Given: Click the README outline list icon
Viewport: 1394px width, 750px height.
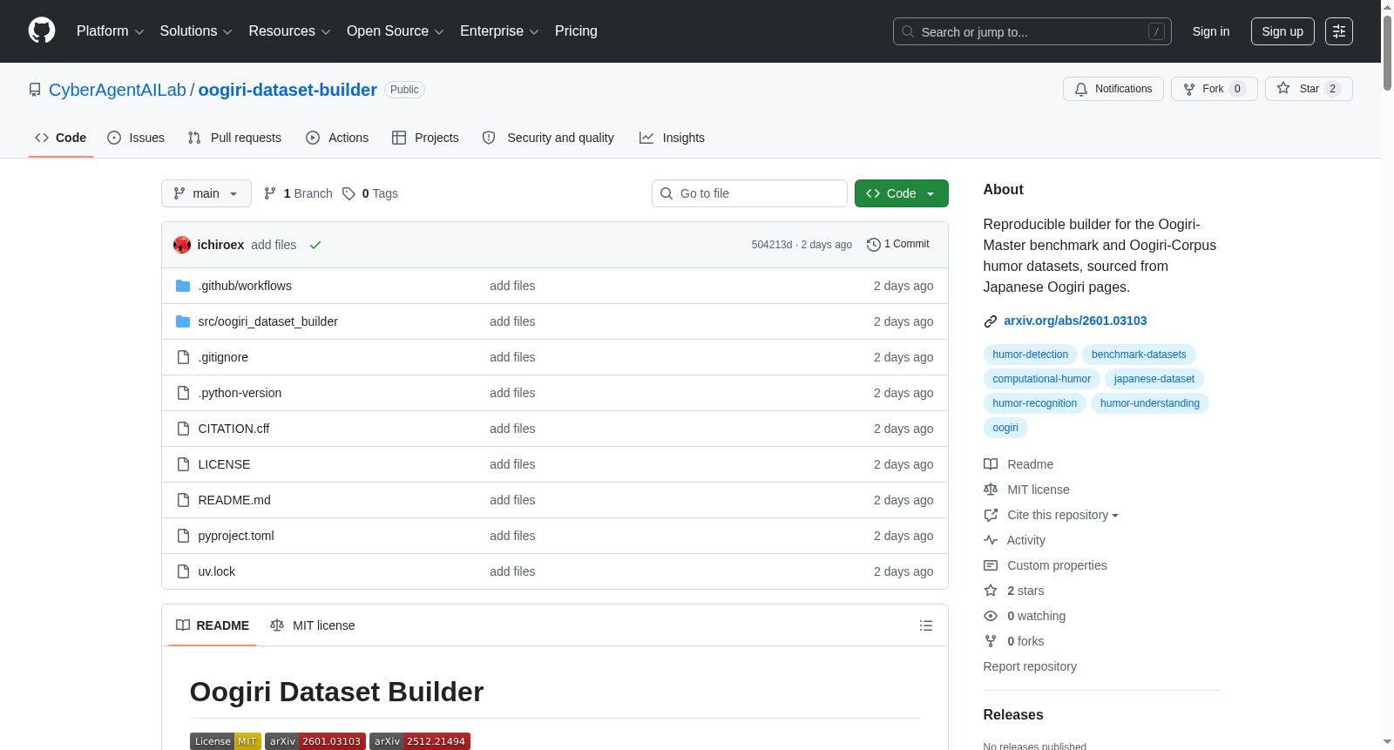Looking at the screenshot, I should pyautogui.click(x=926, y=625).
